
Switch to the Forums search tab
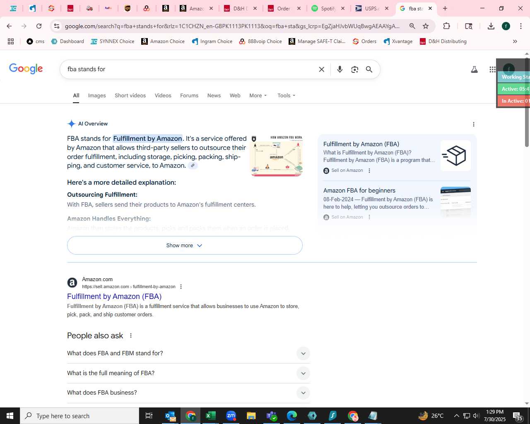click(189, 96)
